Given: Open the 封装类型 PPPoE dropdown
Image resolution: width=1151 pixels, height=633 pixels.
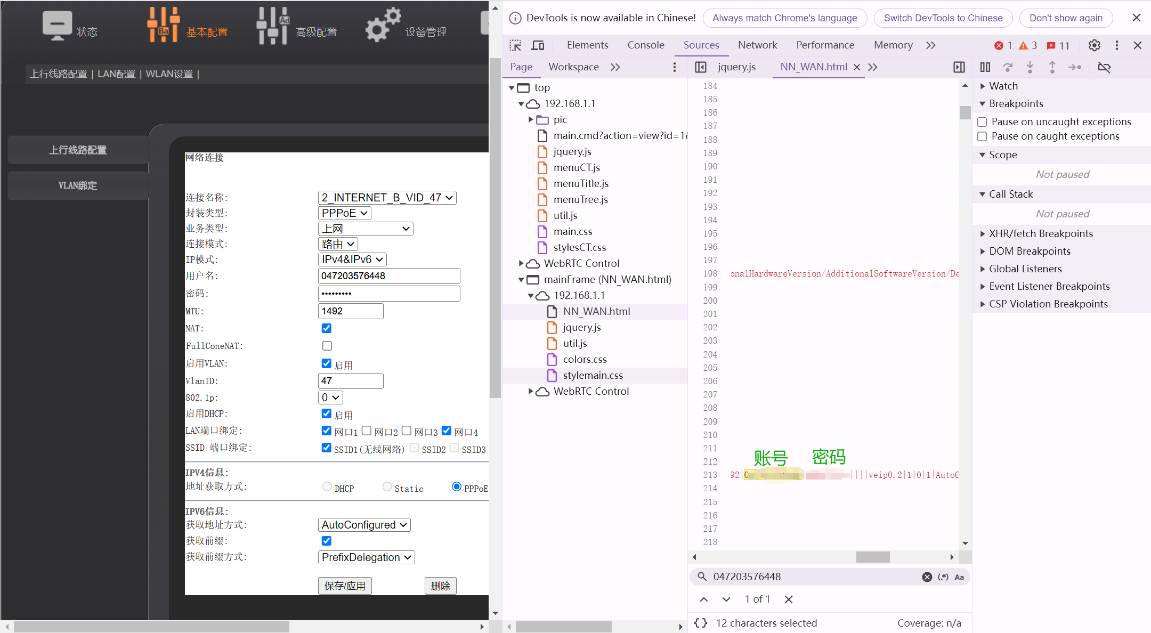Looking at the screenshot, I should coord(345,213).
